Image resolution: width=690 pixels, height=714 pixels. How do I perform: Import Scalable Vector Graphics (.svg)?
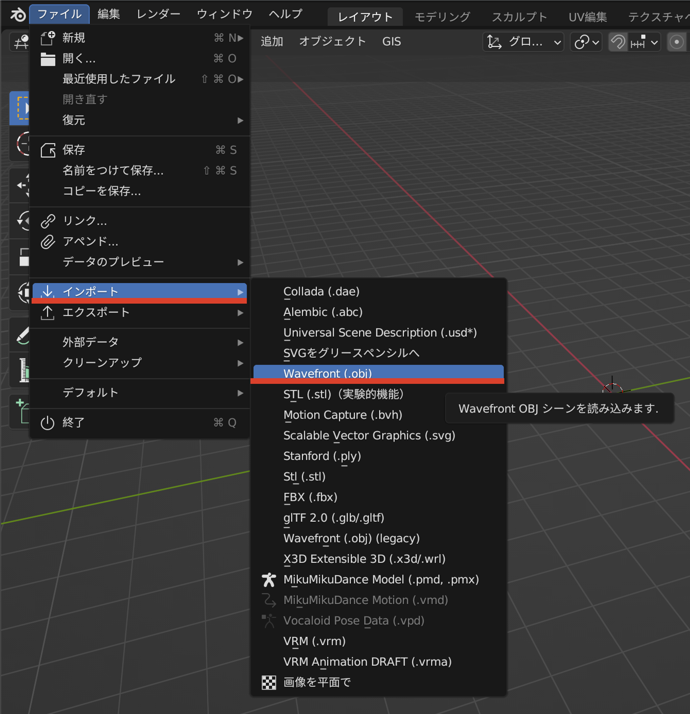click(378, 436)
